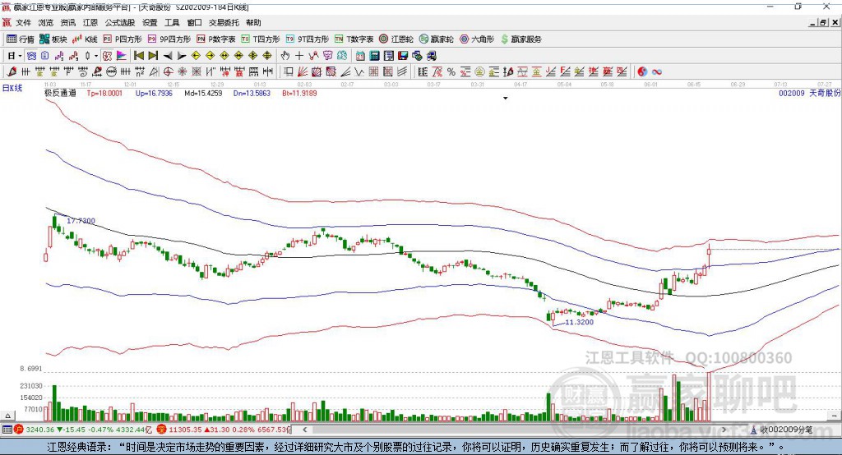Open the 交易委托 menu
This screenshot has width=842, height=455.
(224, 22)
